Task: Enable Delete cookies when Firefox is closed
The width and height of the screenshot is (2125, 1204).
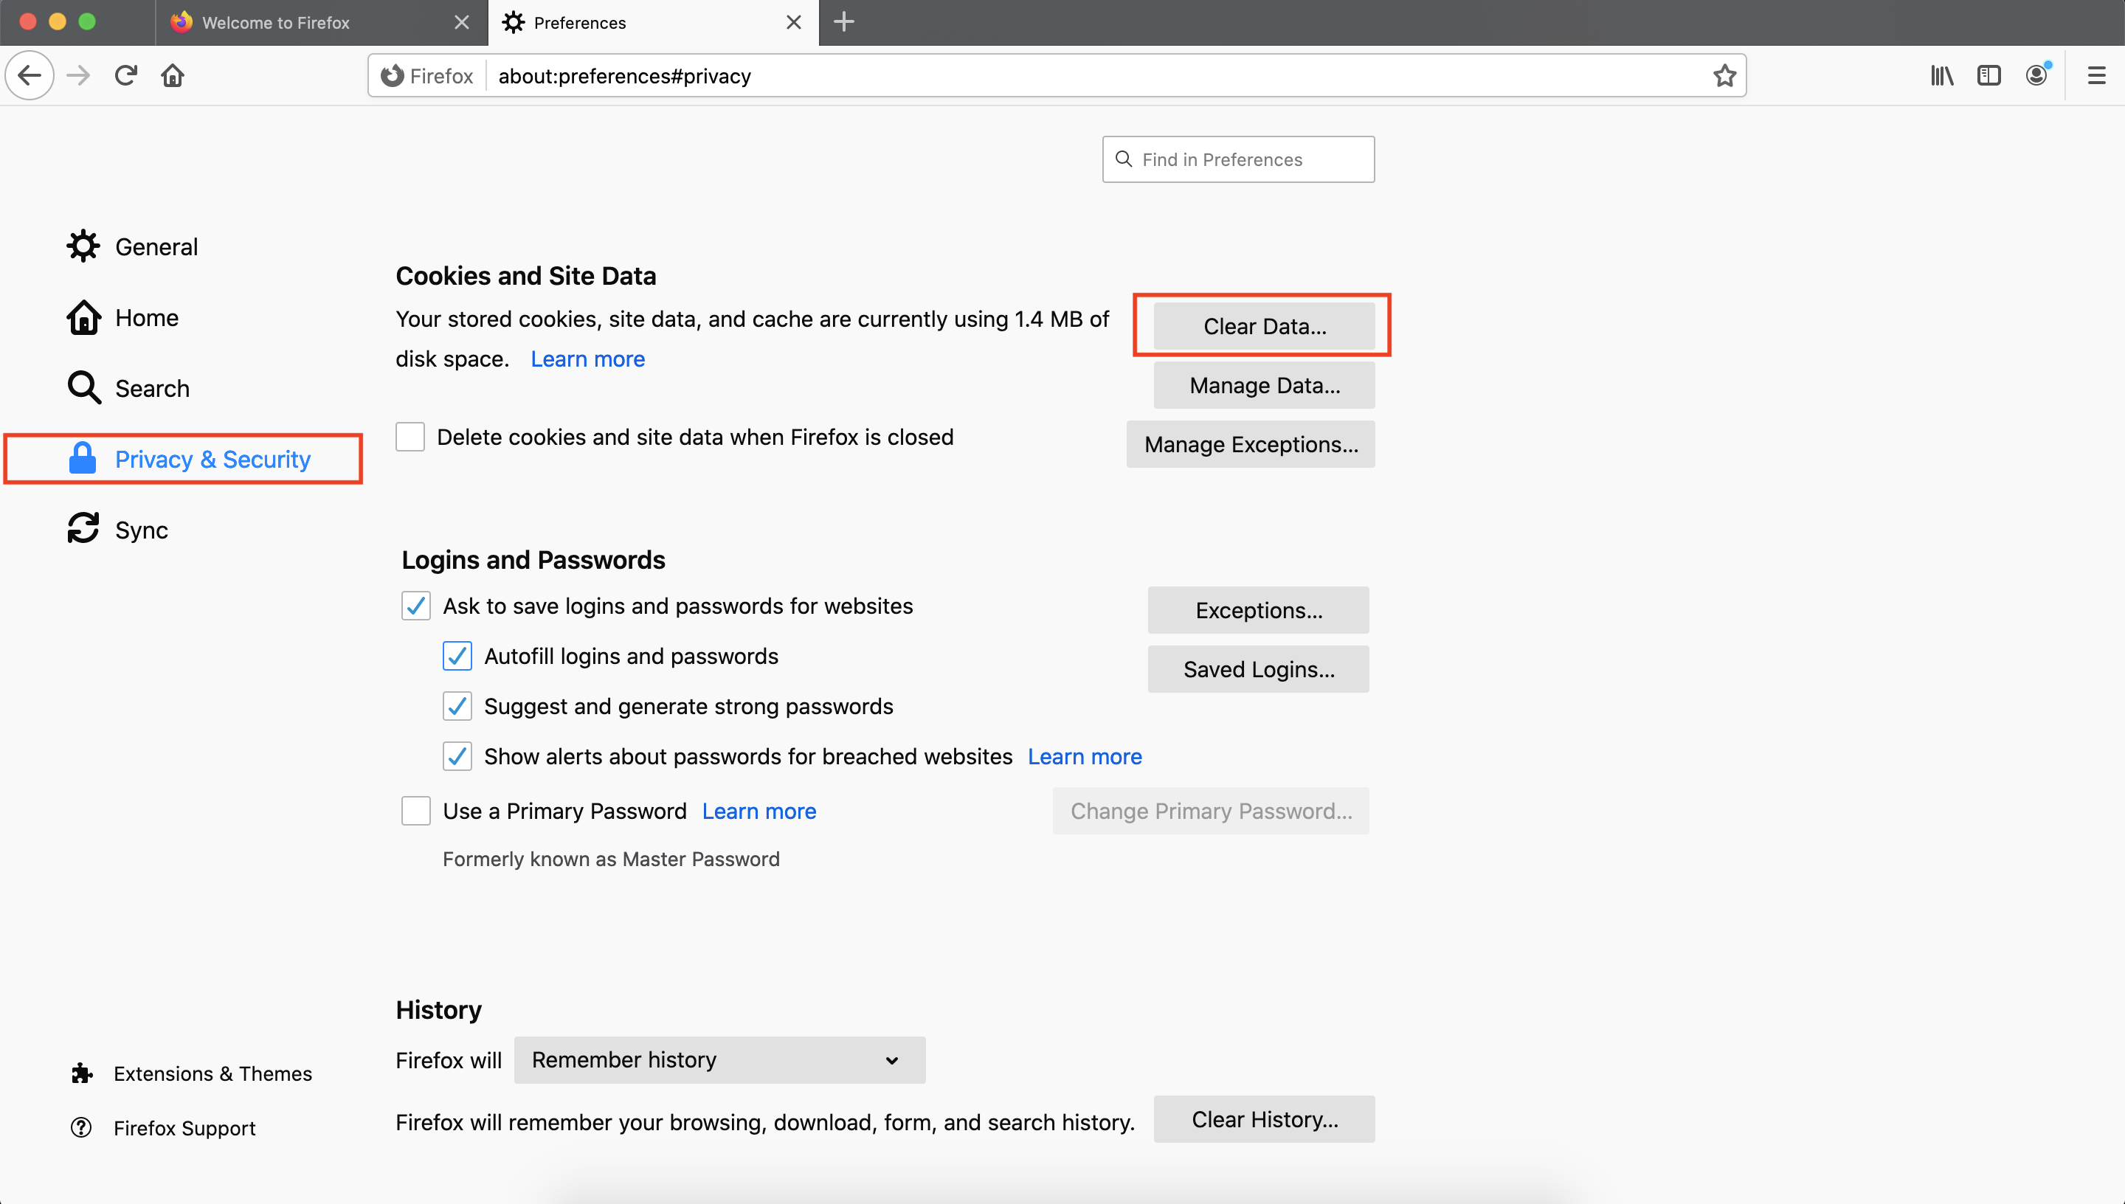Action: point(410,437)
